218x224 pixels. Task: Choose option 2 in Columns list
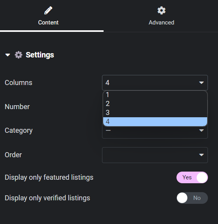[155, 104]
